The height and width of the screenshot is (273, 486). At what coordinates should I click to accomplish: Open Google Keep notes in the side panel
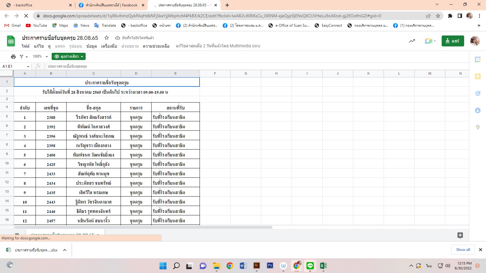[x=477, y=76]
